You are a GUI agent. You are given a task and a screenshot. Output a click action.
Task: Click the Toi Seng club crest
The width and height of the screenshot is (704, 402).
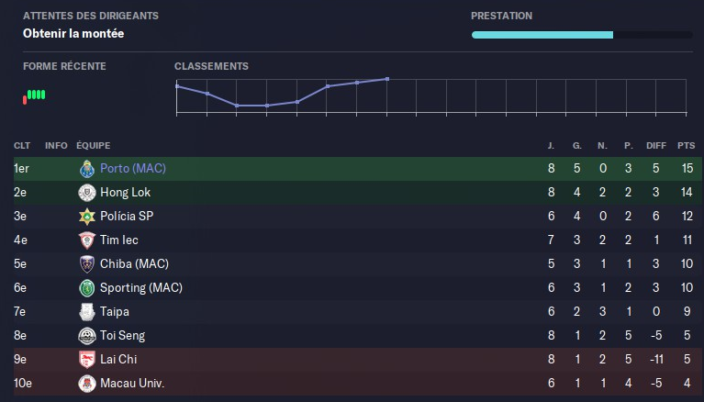(87, 336)
